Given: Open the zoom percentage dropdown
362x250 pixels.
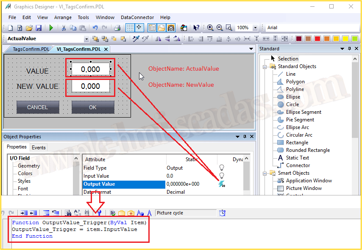Looking at the screenshot, I should (255, 28).
